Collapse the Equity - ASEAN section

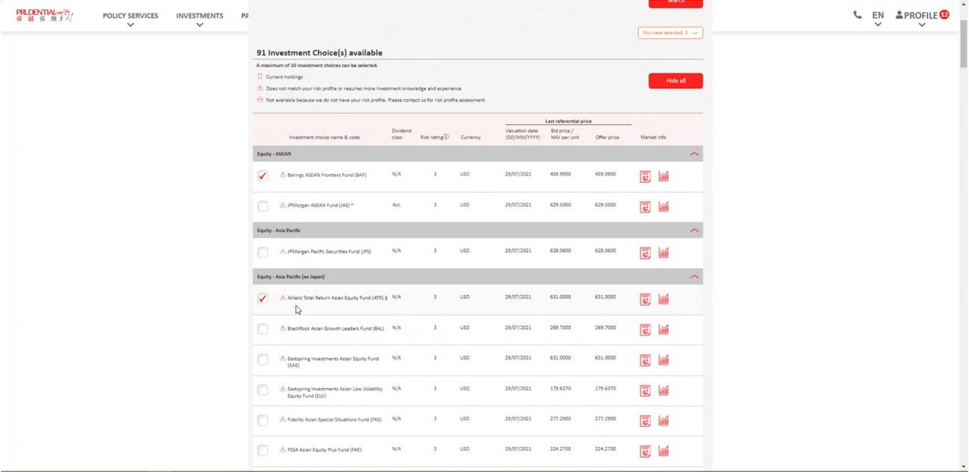(693, 154)
